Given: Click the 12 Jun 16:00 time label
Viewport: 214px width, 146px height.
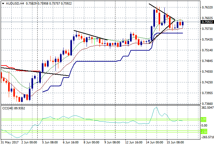Looking at the screenshot, I should click(134, 142).
